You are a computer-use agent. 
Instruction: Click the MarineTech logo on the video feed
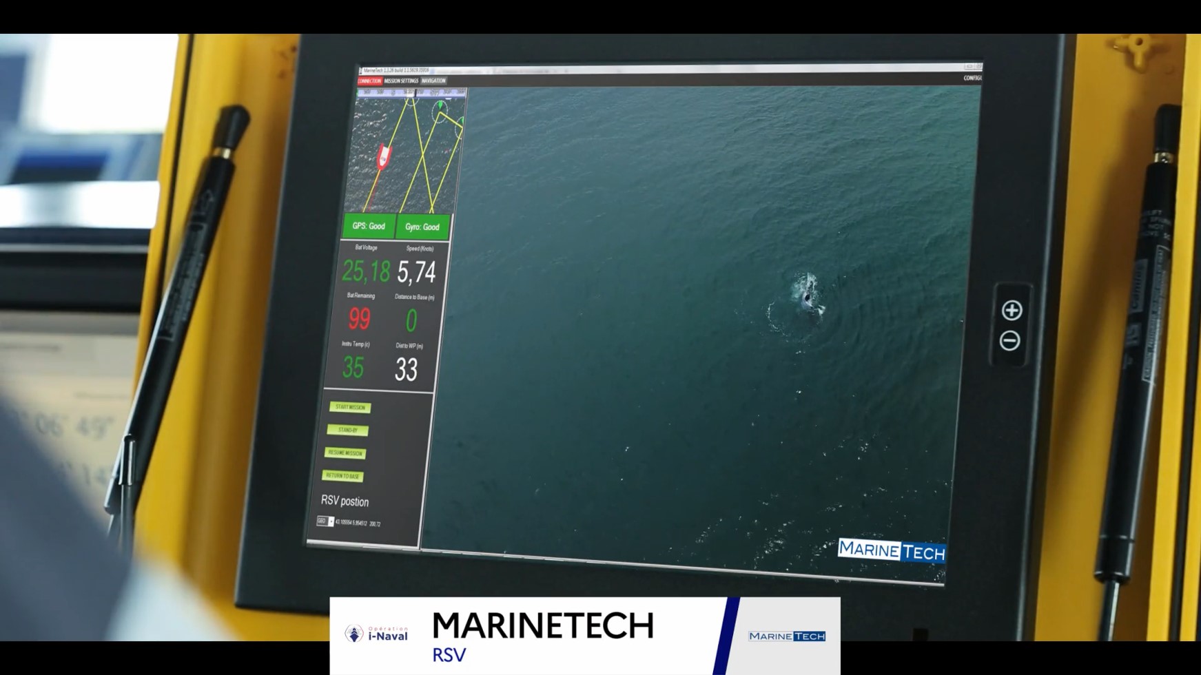[x=891, y=550]
